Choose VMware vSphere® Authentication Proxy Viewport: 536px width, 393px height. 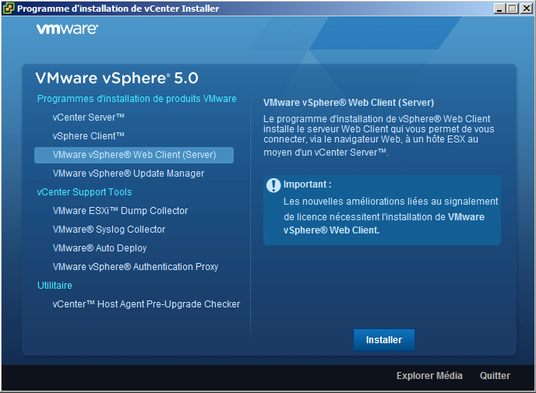136,267
